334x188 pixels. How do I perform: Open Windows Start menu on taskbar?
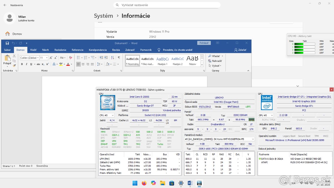click(135, 183)
